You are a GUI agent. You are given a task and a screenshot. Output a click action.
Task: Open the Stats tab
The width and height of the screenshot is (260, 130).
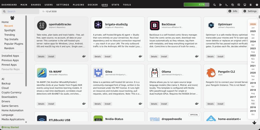point(115,5)
